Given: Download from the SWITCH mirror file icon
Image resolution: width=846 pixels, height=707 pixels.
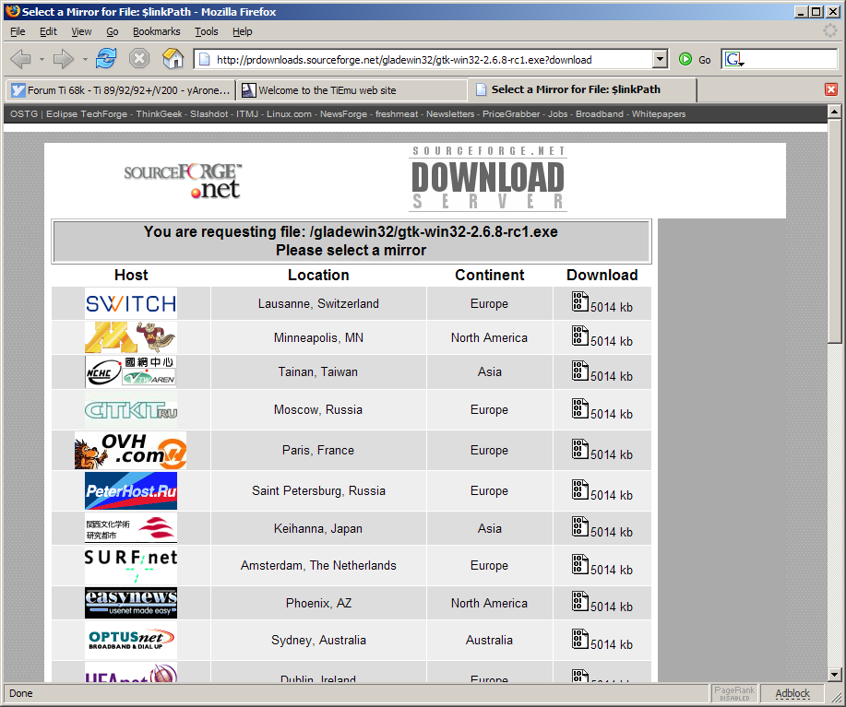Looking at the screenshot, I should 580,301.
